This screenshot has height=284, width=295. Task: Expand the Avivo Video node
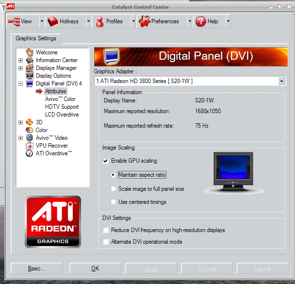coord(21,138)
